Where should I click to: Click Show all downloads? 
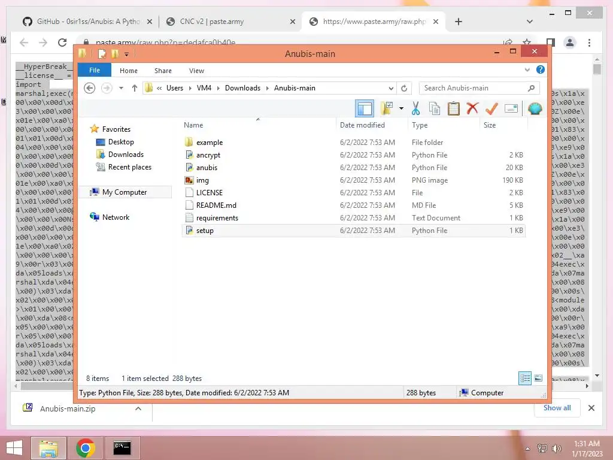(x=557, y=407)
